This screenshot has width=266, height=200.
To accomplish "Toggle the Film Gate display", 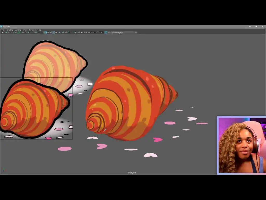I will [26, 32].
